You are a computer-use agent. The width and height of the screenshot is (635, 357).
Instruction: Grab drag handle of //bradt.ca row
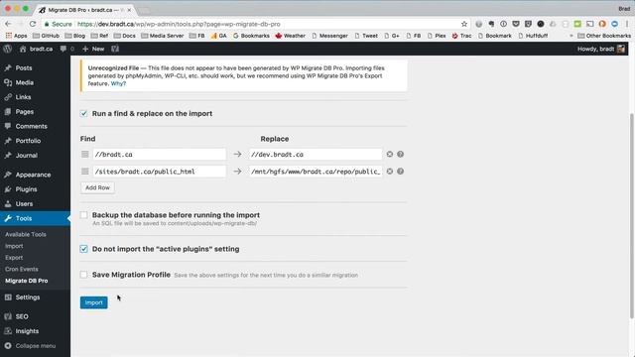pyautogui.click(x=84, y=155)
